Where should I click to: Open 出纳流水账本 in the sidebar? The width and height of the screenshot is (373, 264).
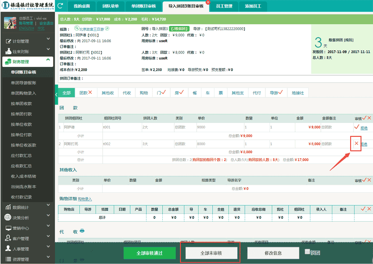tap(23, 187)
